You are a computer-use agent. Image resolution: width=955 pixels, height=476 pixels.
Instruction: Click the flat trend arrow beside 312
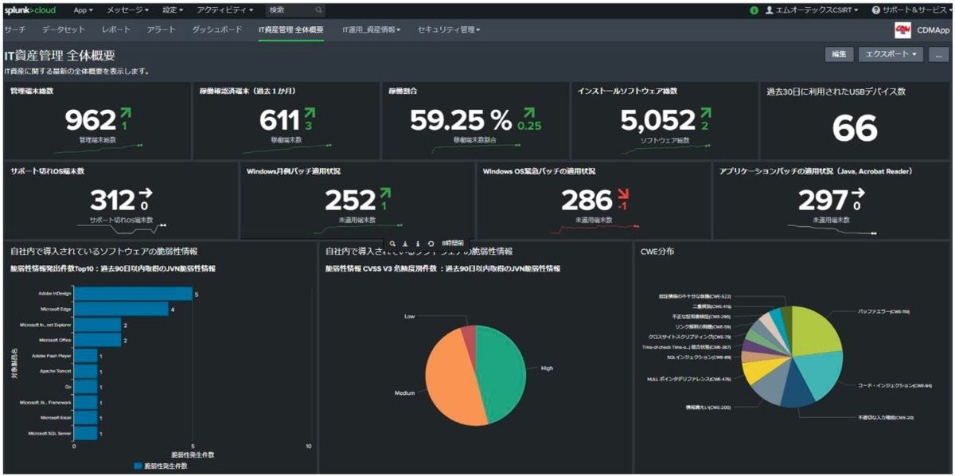145,193
